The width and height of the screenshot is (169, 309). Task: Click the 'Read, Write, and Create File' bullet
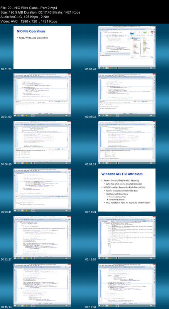33,37
